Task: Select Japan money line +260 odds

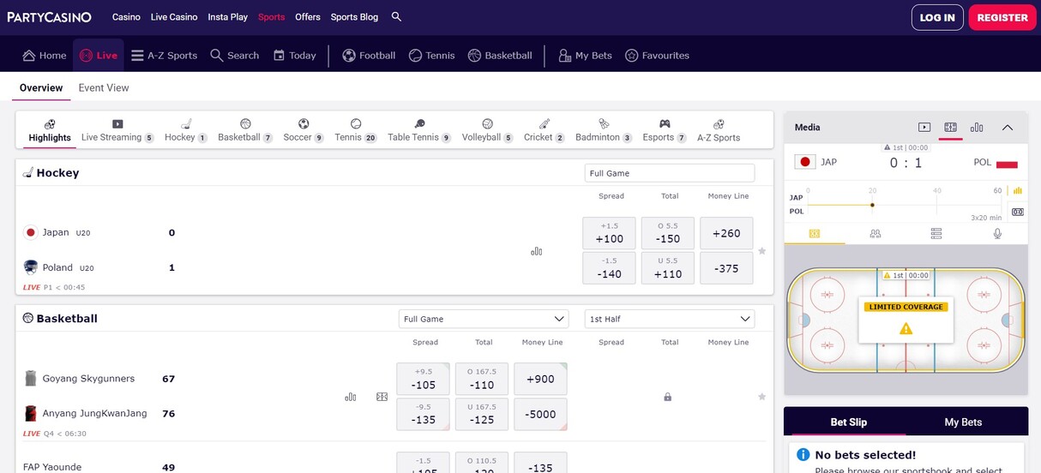Action: click(x=726, y=233)
